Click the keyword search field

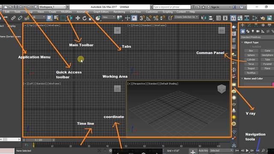tap(172, 7)
